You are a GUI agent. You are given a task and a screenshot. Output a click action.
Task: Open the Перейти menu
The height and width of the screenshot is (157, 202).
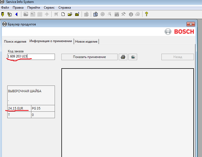pyautogui.click(x=34, y=8)
